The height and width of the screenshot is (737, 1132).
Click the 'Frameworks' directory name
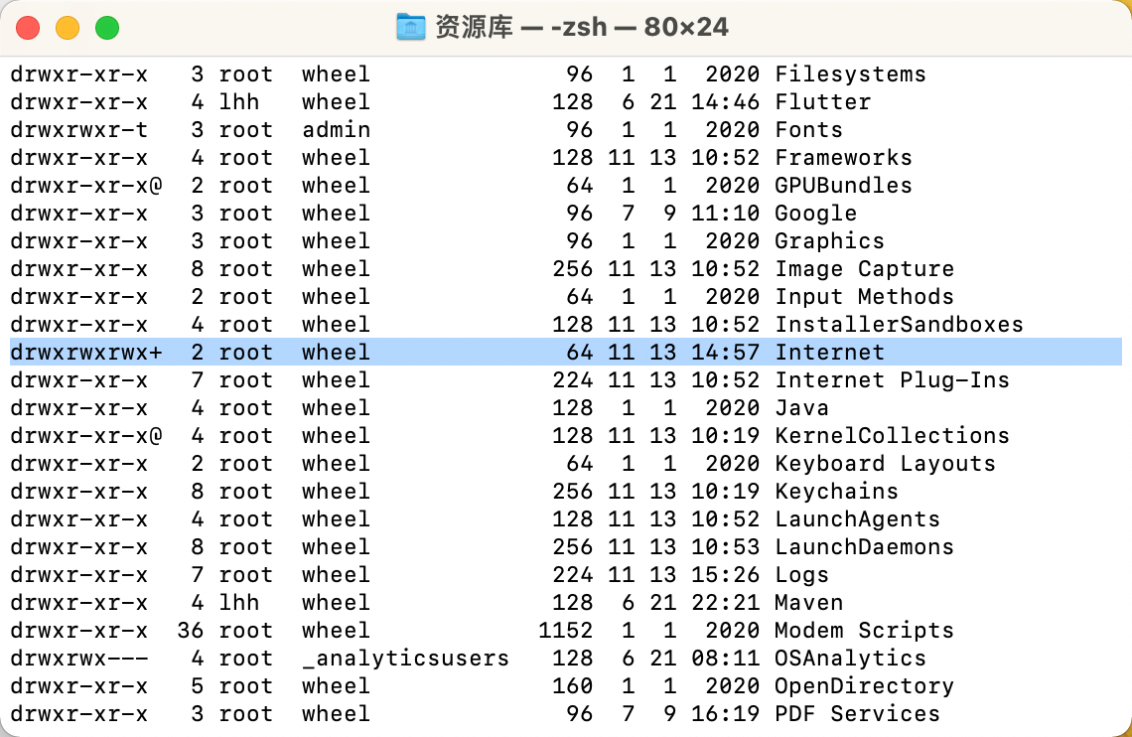click(x=843, y=157)
